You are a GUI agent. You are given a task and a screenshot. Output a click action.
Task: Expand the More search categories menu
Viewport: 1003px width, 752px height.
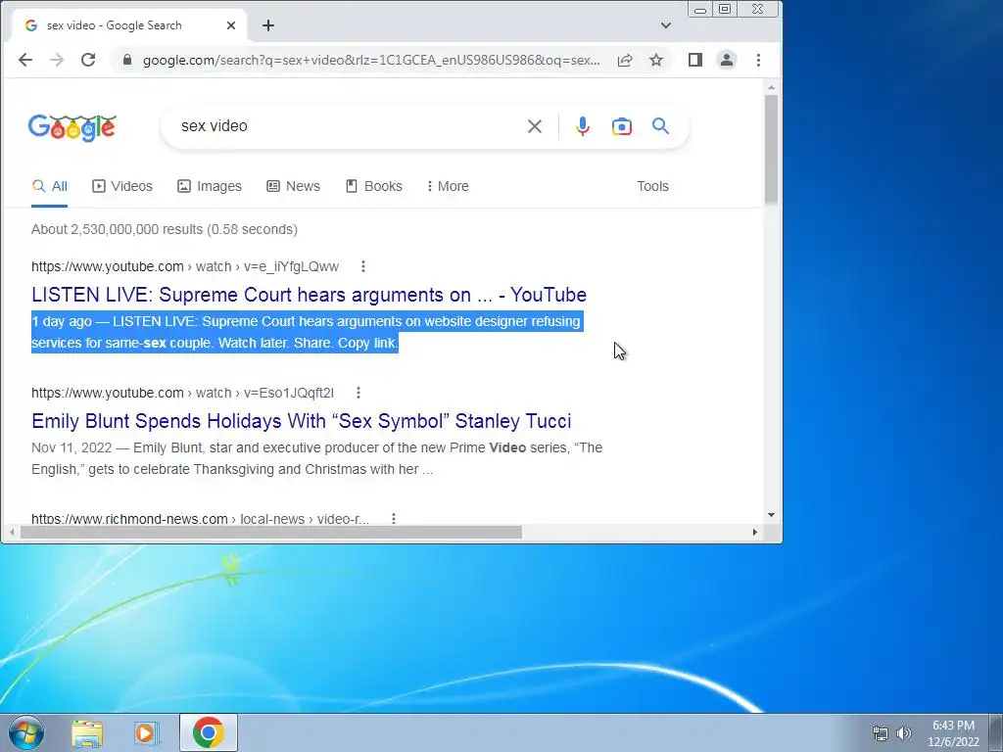tap(448, 186)
